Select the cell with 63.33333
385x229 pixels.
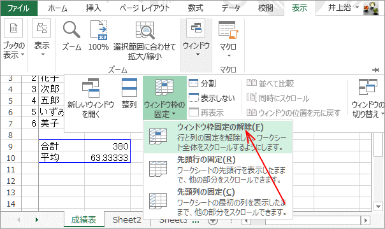pyautogui.click(x=107, y=157)
